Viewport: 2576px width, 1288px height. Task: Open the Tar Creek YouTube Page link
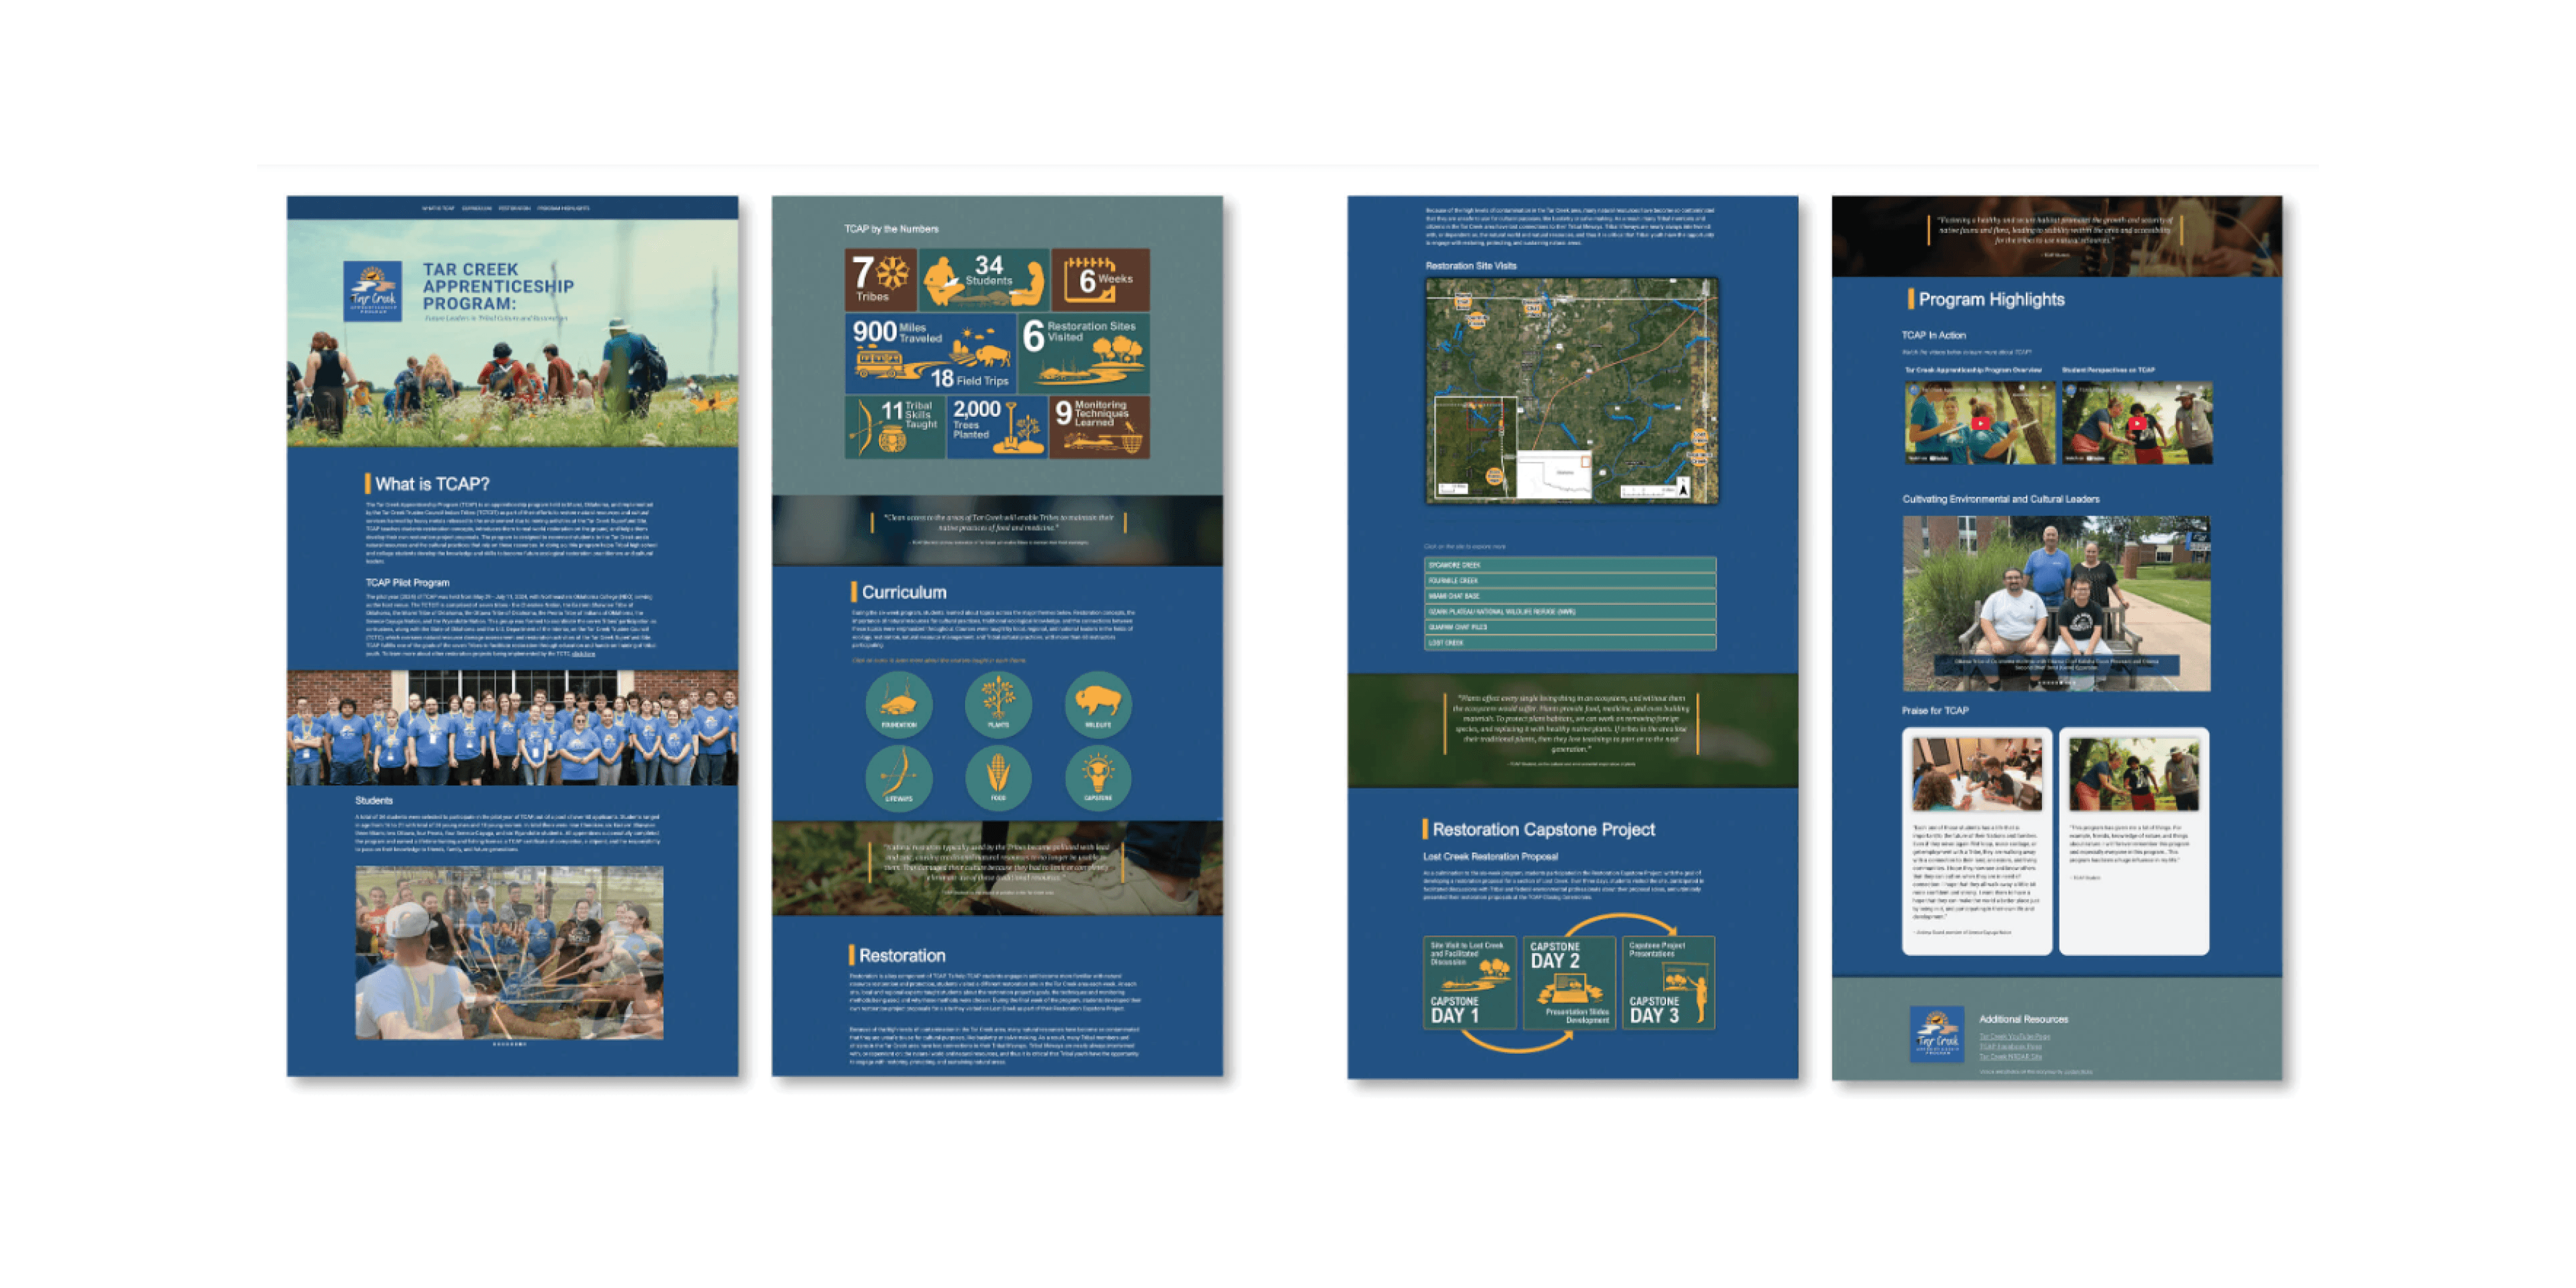[2014, 1037]
